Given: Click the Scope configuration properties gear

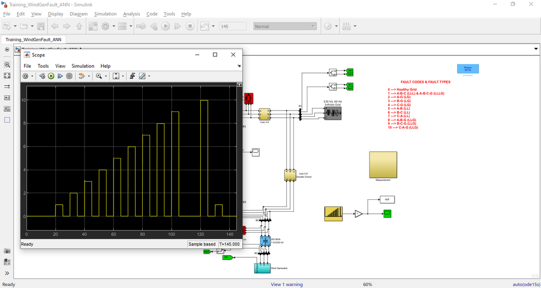Looking at the screenshot, I should 25,76.
